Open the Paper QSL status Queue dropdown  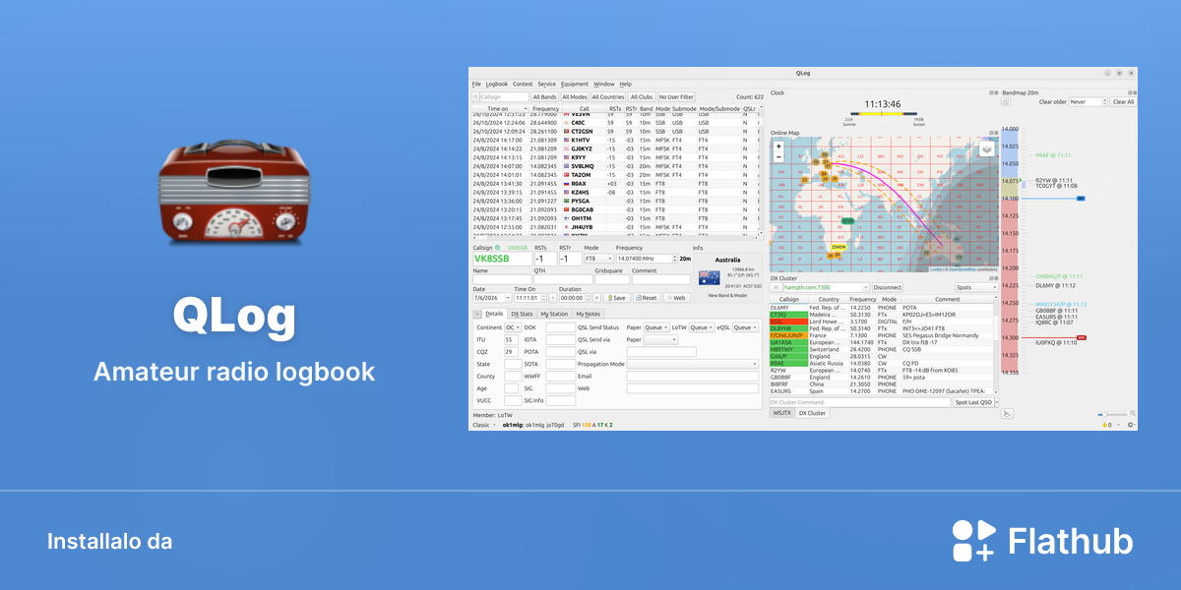pyautogui.click(x=656, y=327)
